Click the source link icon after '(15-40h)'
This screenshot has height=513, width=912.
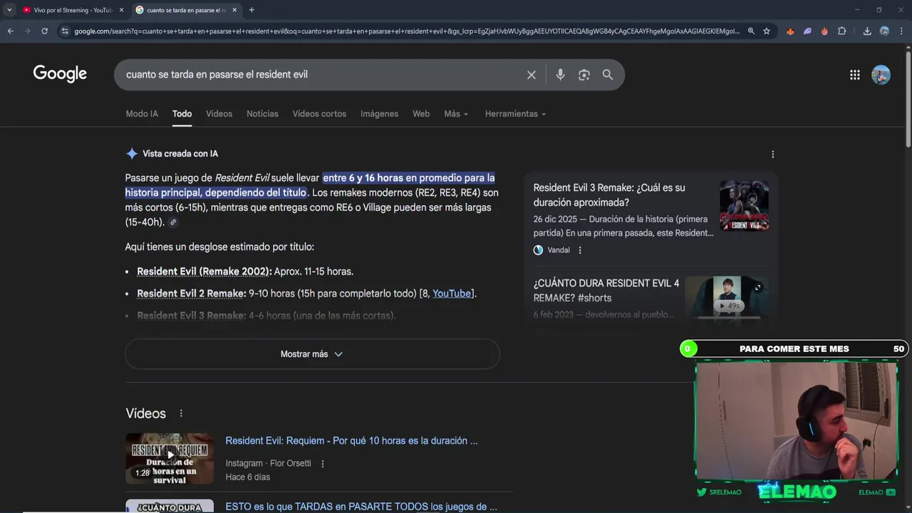click(172, 222)
